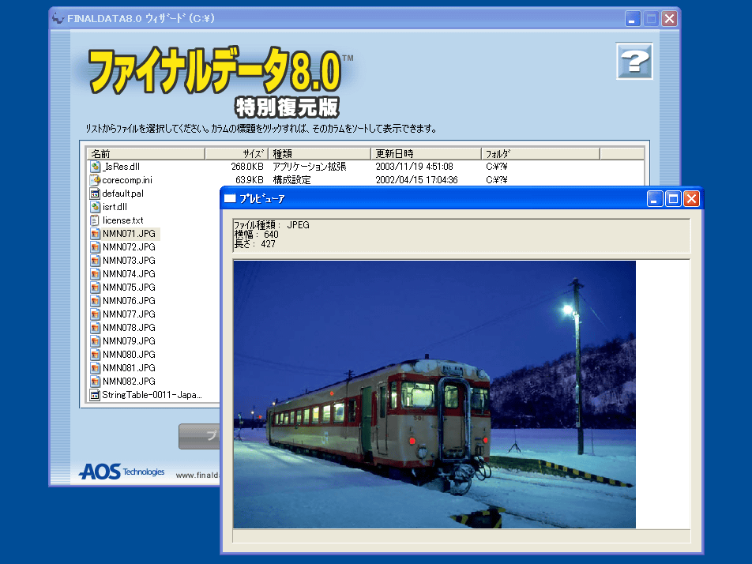Select the isrt.dll file name
This screenshot has height=564, width=752.
tap(115, 207)
